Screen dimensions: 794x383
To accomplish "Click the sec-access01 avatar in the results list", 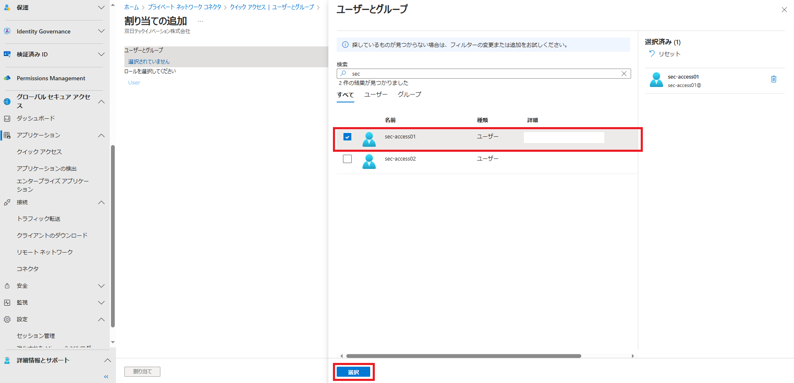I will pos(369,139).
